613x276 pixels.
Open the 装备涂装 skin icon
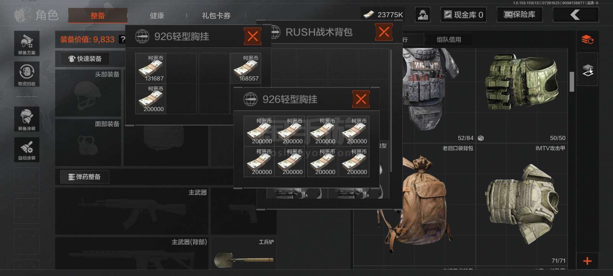pos(27,119)
